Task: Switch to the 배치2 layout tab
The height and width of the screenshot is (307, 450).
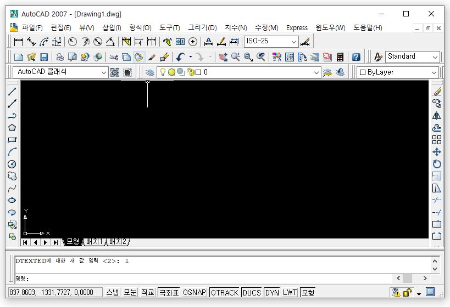Action: [x=118, y=242]
